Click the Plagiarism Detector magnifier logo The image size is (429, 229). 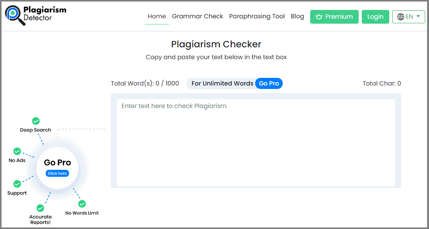tap(15, 16)
